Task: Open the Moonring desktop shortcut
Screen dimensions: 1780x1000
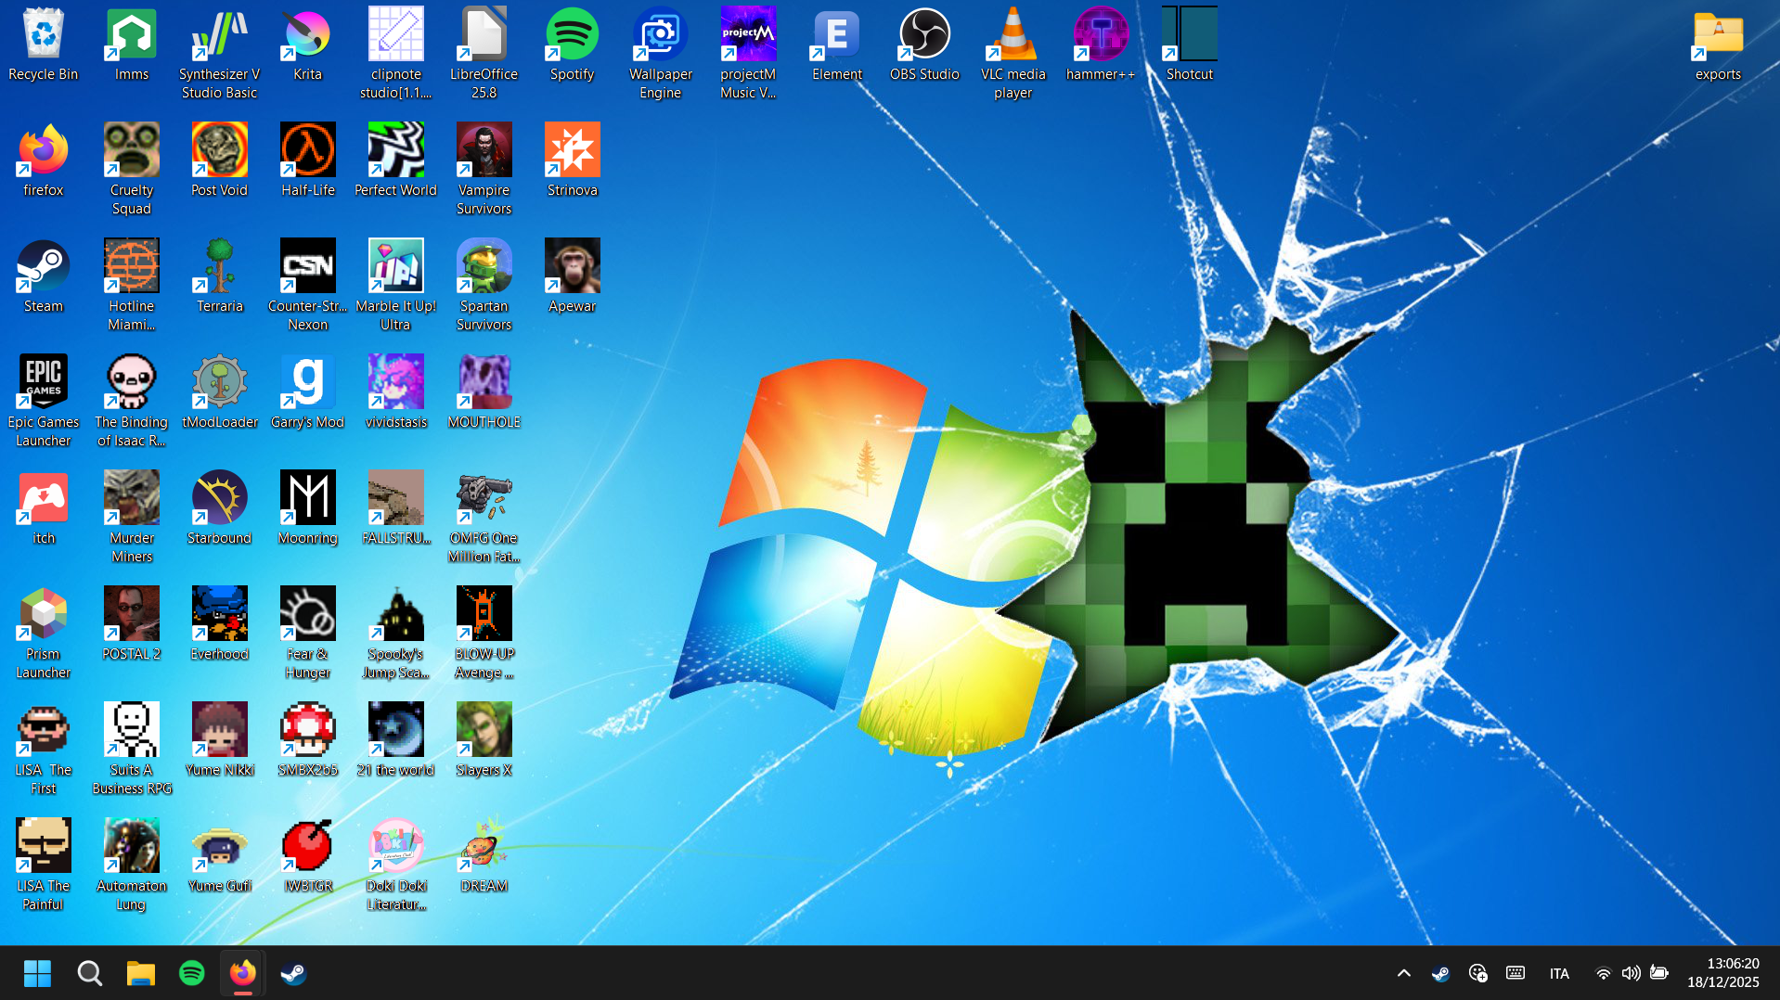Action: pos(307,509)
